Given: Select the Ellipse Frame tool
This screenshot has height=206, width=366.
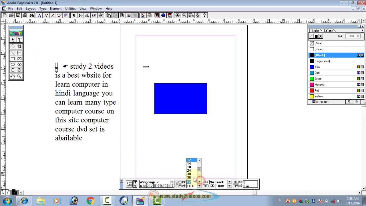Looking at the screenshot, I should 19,64.
